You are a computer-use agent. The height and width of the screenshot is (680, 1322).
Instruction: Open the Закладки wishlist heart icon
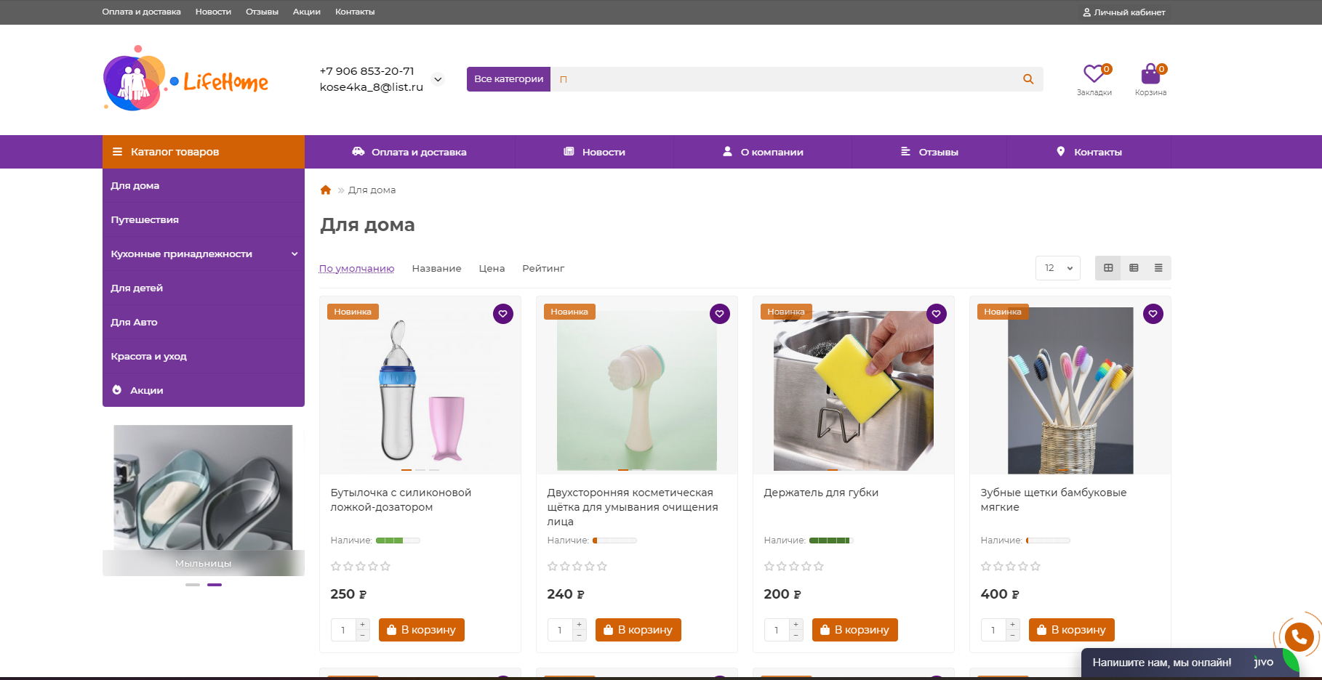coord(1094,74)
